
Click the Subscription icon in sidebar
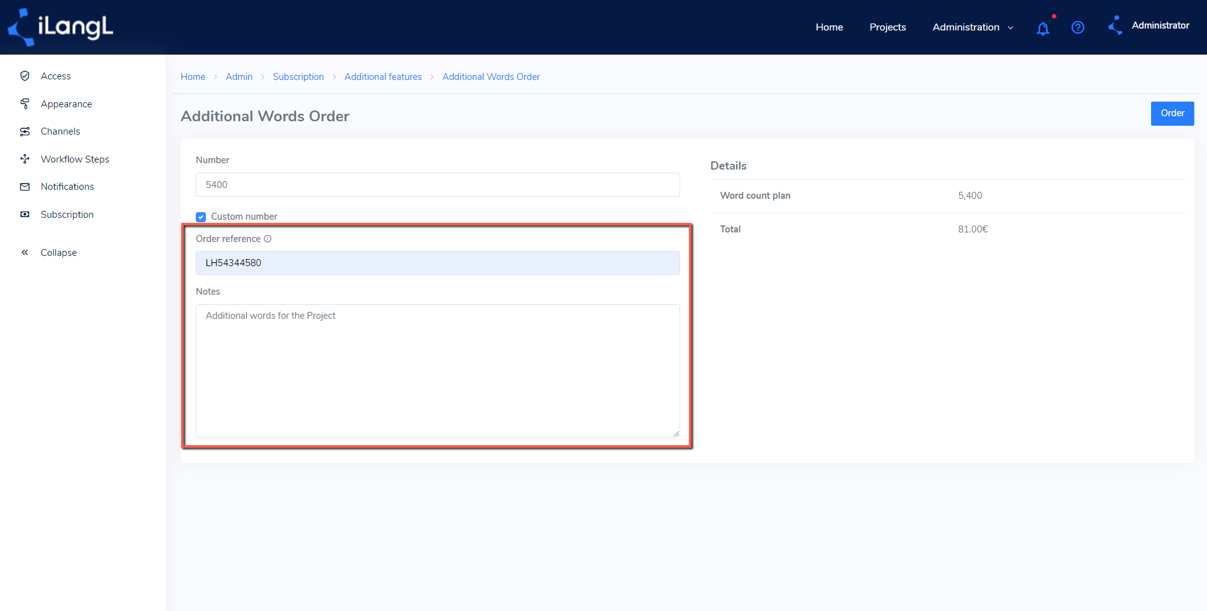click(25, 215)
